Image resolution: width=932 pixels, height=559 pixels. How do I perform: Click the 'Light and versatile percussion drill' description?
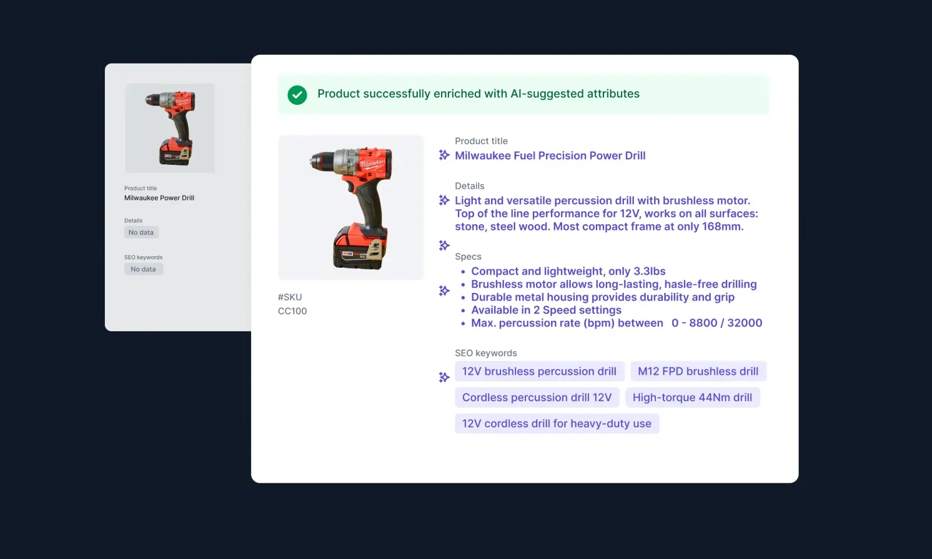(x=606, y=214)
